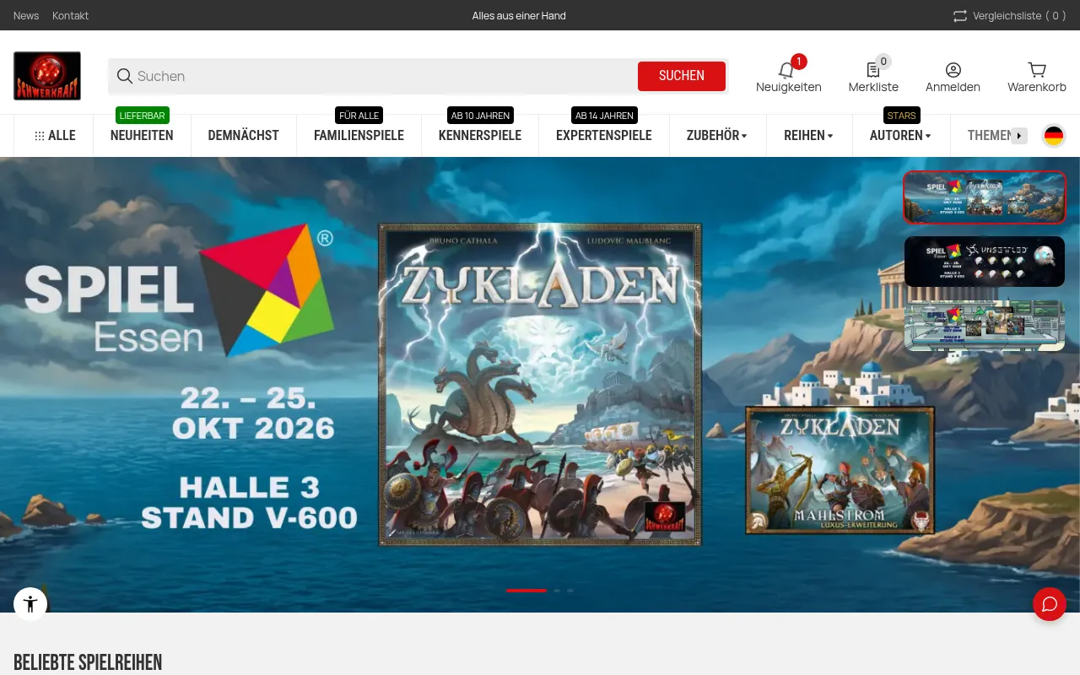Viewport: 1080px width, 675px height.
Task: Expand the AUTOREN dropdown
Action: click(900, 136)
